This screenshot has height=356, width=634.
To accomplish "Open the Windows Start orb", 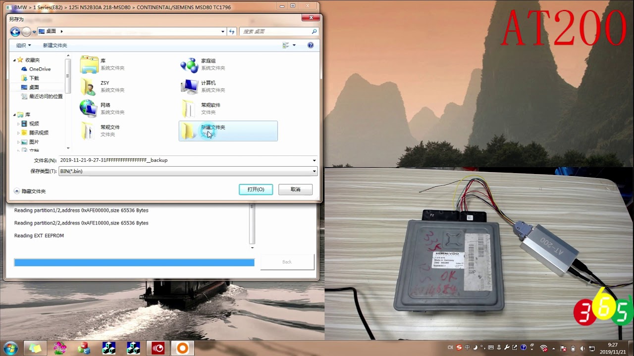I will pyautogui.click(x=10, y=348).
